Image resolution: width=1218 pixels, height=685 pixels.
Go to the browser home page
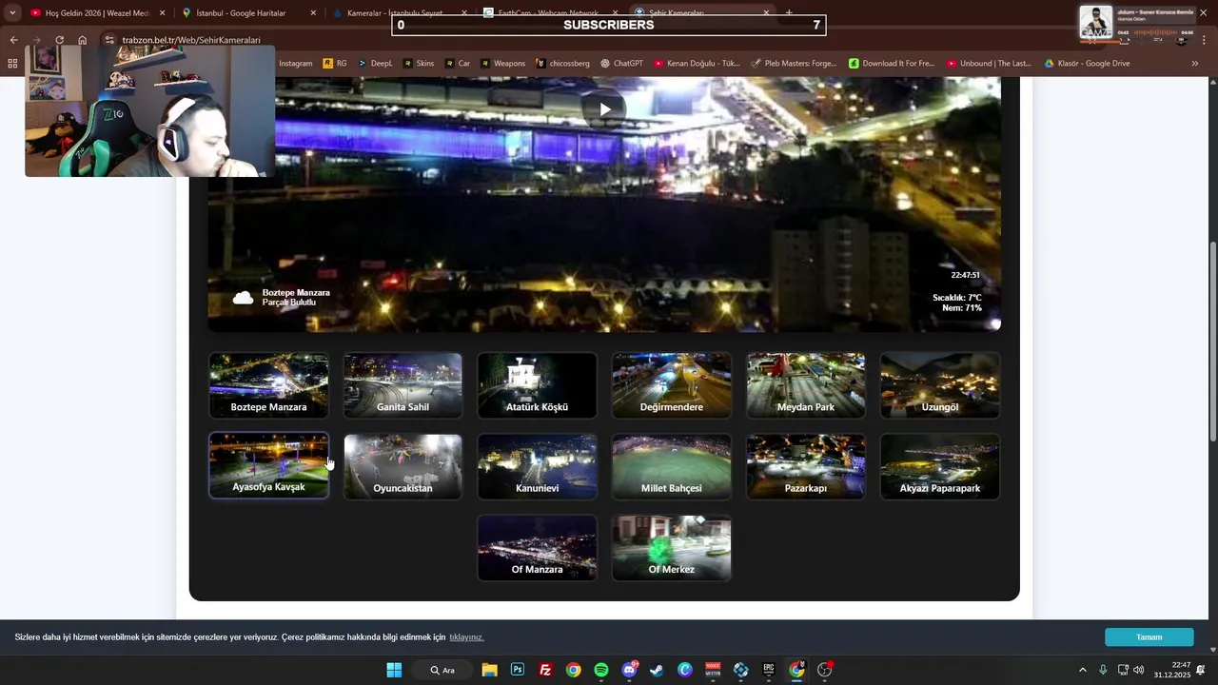pos(82,40)
